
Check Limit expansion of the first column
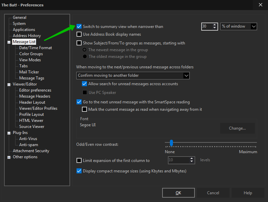79,161
